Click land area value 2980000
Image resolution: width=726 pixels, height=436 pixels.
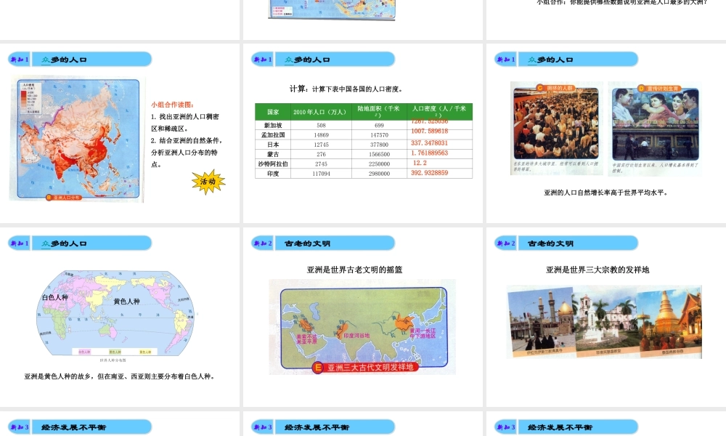pos(379,174)
